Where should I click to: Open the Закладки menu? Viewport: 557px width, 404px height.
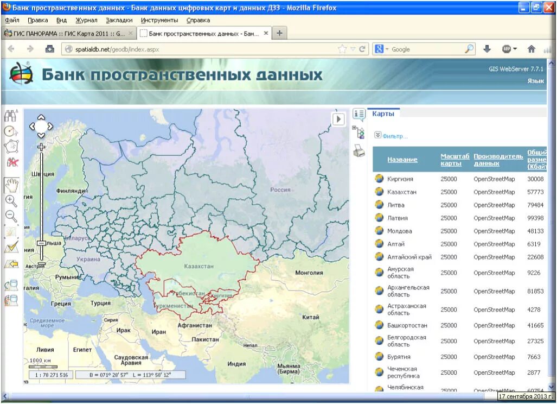click(119, 20)
